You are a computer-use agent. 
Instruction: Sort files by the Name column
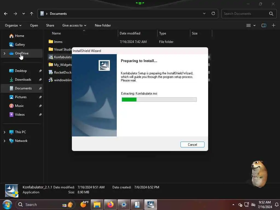(56, 33)
